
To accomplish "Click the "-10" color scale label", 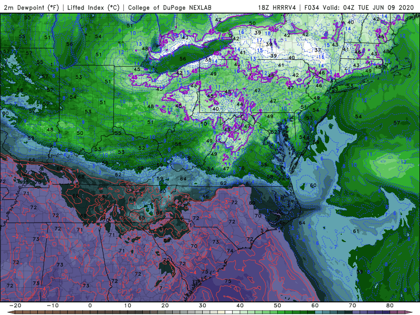I will (52, 306).
